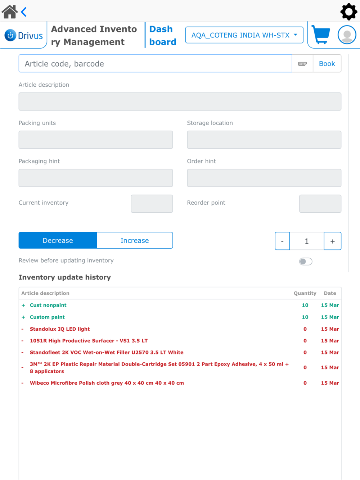360x480 pixels.
Task: Click the Inventory update history heading
Action: coord(65,277)
